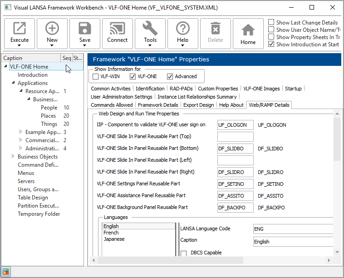Screen dimensions: 344x278
Task: Select French in the Languages list
Action: click(x=111, y=233)
